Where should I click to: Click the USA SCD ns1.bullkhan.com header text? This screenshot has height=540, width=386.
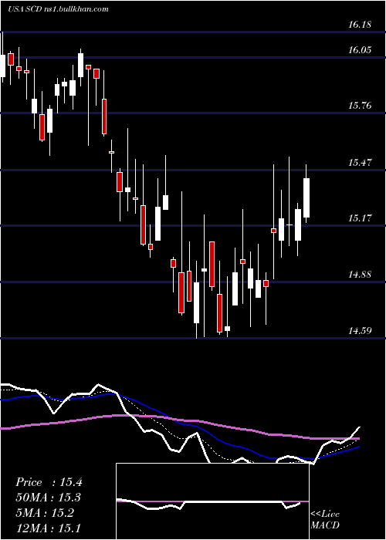[x=58, y=9]
